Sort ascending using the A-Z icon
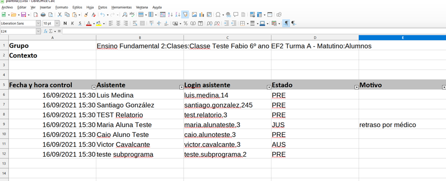Viewport: 446px width, 181px height. (x=170, y=15)
